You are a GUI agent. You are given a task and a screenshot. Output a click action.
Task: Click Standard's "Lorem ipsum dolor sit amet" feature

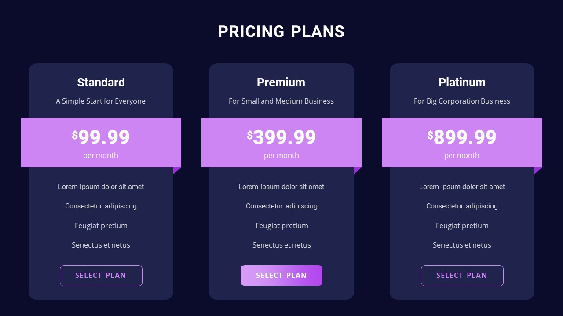[x=101, y=187]
